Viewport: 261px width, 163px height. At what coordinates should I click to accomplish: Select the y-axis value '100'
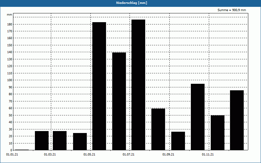point(10,80)
